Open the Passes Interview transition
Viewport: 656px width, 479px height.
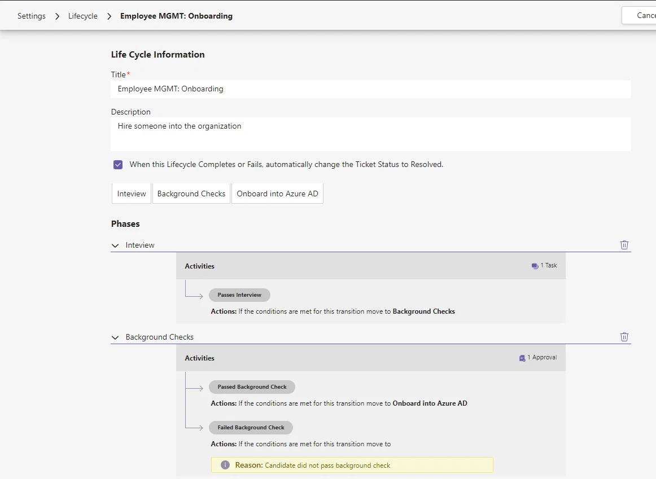point(239,295)
